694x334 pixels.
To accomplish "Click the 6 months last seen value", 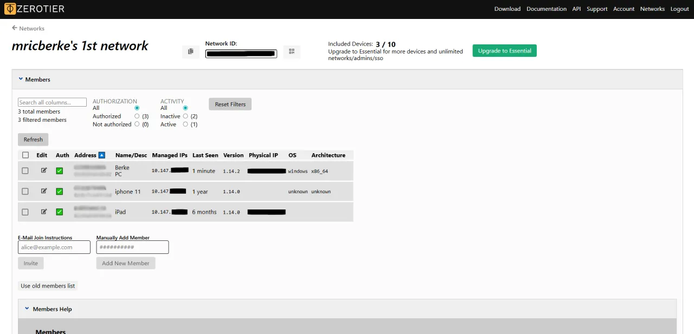I will tap(204, 212).
